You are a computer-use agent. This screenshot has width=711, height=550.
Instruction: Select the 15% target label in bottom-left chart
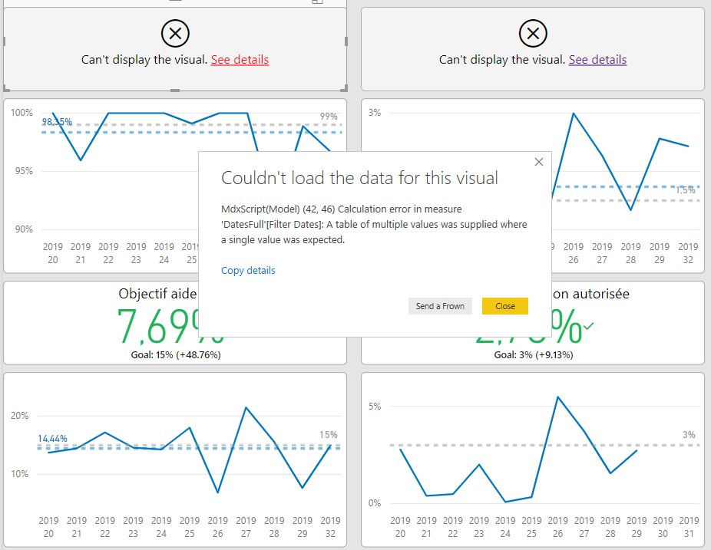[x=329, y=435]
